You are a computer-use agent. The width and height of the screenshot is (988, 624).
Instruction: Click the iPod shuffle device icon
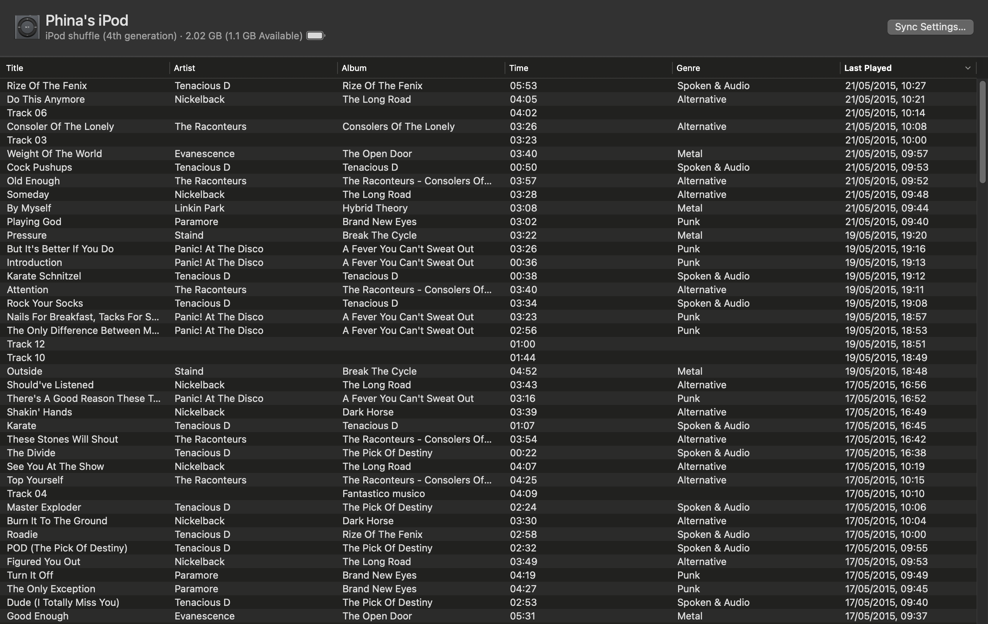[x=27, y=27]
